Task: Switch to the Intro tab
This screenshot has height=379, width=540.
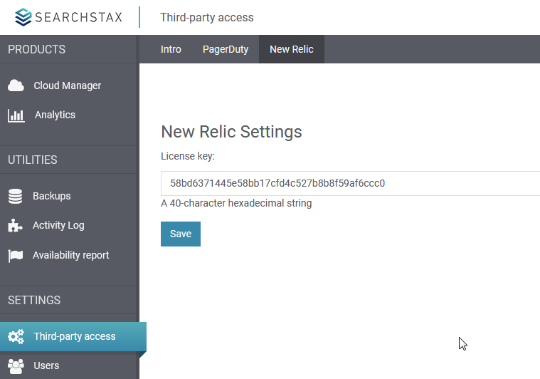Action: (x=171, y=49)
